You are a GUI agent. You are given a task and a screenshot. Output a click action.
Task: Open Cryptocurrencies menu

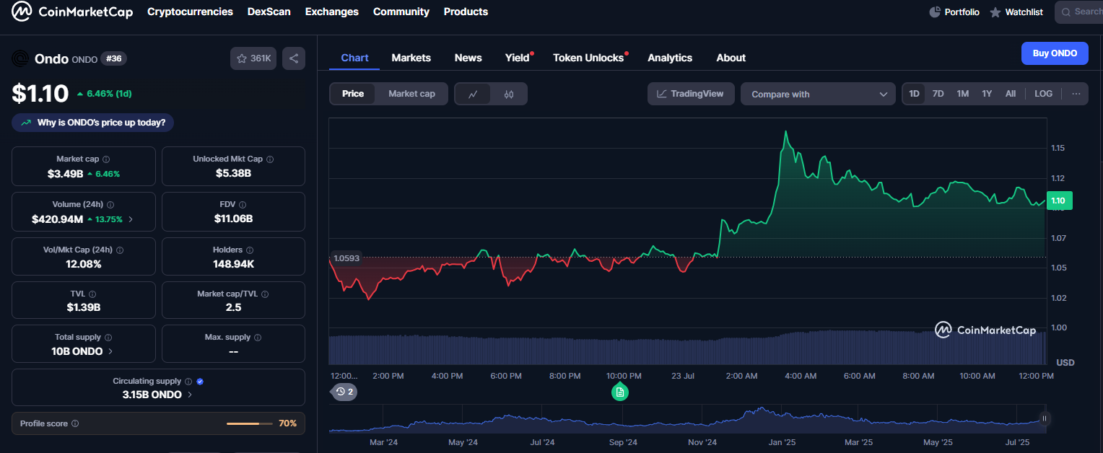click(190, 12)
